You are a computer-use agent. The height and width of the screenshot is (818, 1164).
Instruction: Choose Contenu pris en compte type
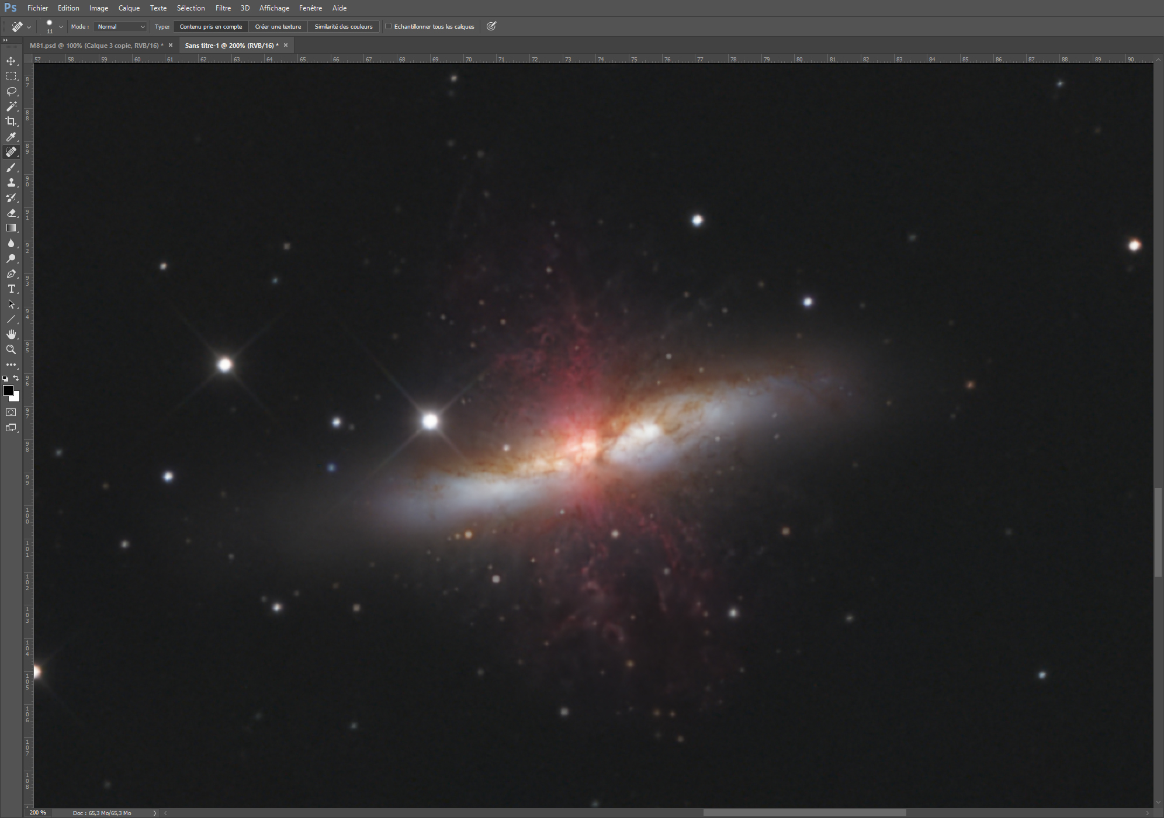pos(211,26)
